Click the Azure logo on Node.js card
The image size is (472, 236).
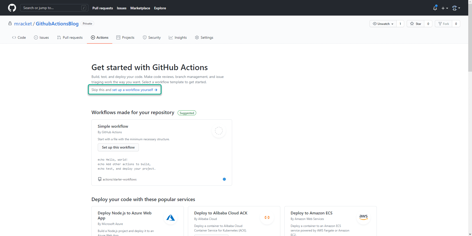point(171,217)
